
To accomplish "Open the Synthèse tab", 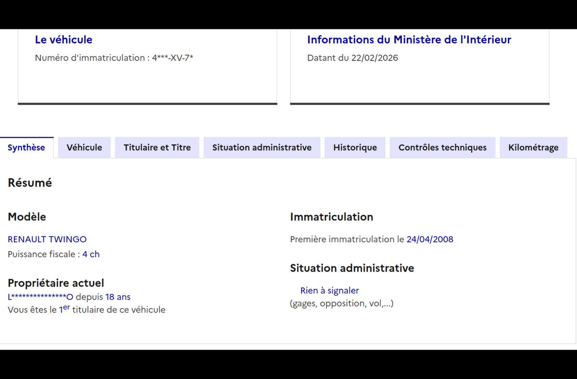I will [26, 148].
